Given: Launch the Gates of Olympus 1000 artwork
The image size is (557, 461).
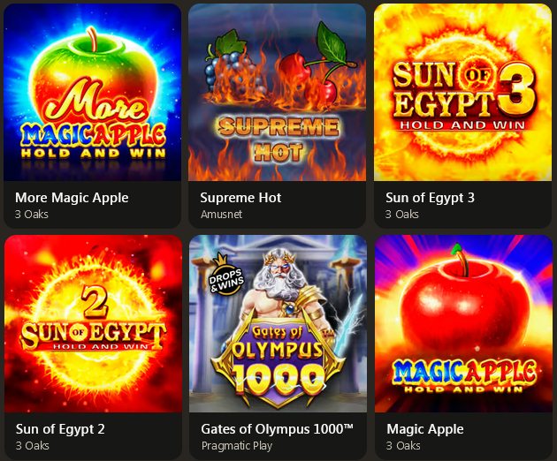Looking at the screenshot, I should coord(278,323).
